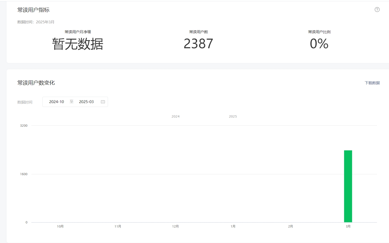Image resolution: width=389 pixels, height=243 pixels.
Task: Open the help question-mark icon
Action: tap(377, 10)
